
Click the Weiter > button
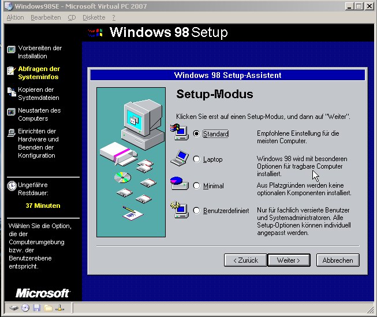pos(289,260)
